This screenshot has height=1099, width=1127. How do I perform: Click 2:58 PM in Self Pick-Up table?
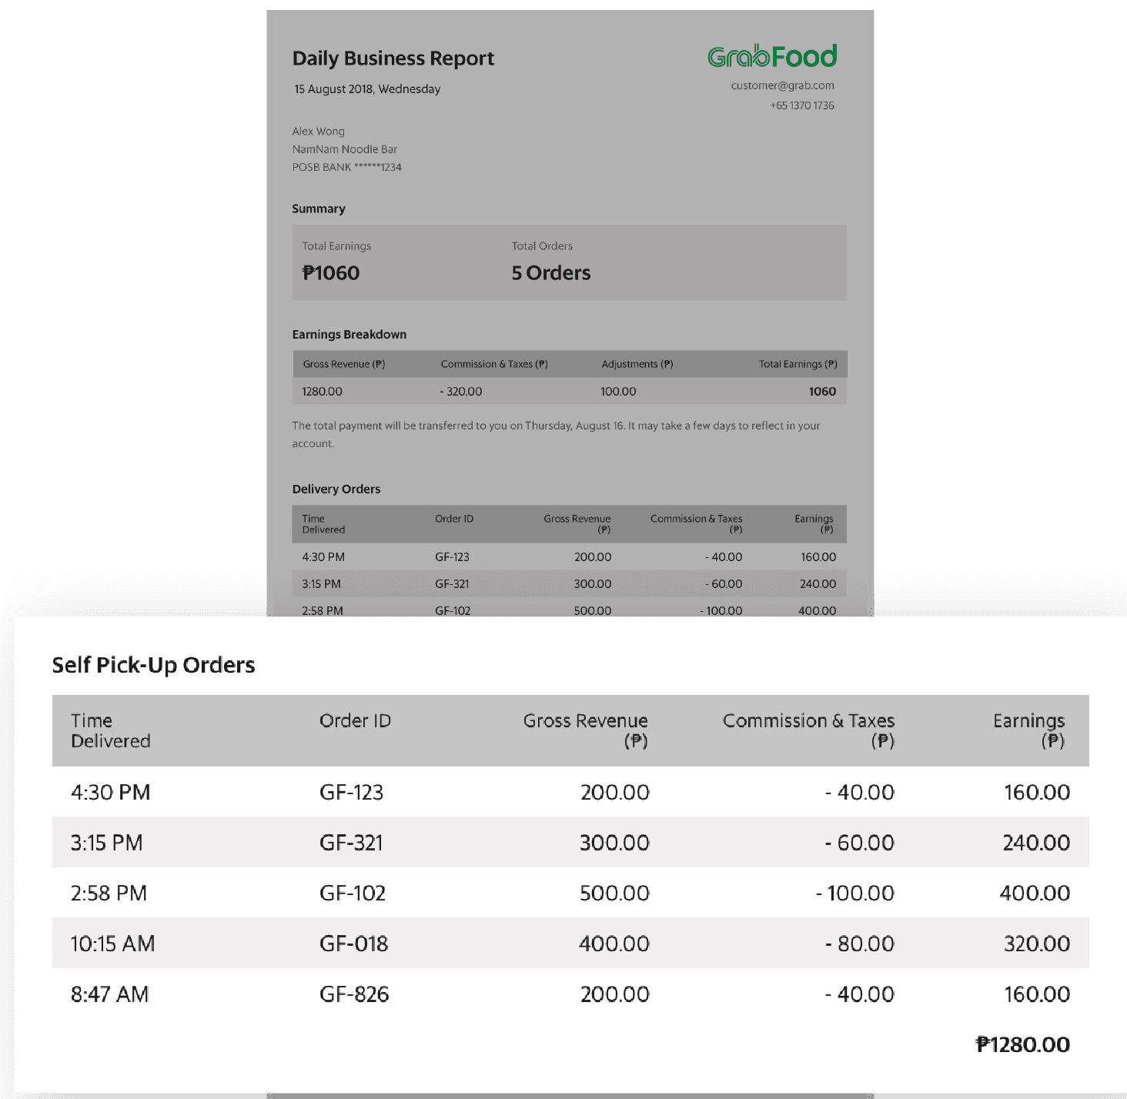109,894
